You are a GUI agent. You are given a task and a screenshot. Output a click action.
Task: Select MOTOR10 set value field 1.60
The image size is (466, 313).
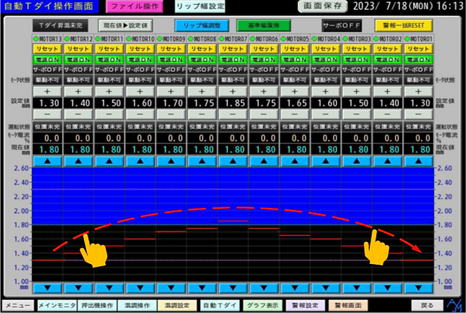coord(140,103)
